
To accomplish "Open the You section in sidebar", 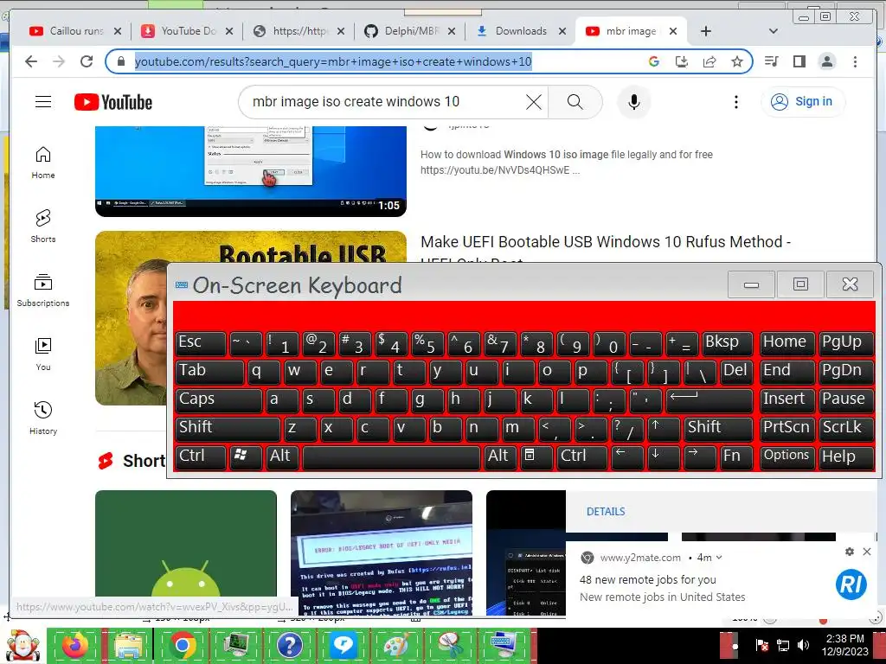I will tap(43, 354).
